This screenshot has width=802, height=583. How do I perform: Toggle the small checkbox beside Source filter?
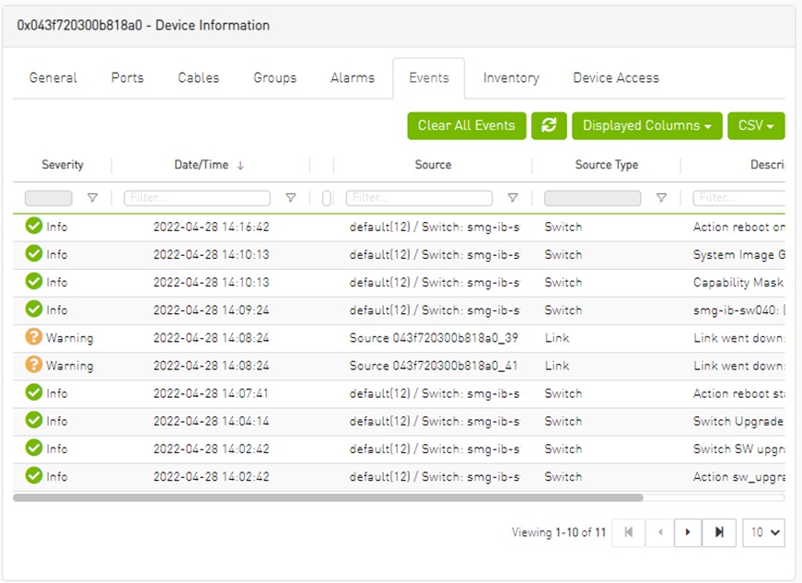[x=327, y=198]
